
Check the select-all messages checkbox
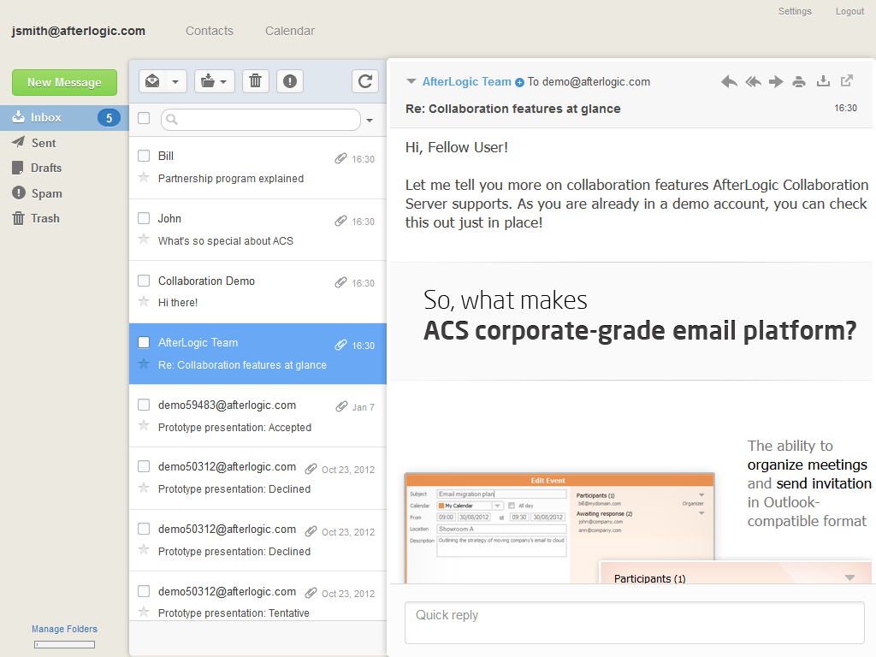click(x=144, y=118)
